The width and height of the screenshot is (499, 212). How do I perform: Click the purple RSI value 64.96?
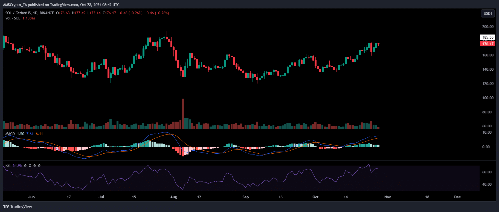click(x=17, y=165)
